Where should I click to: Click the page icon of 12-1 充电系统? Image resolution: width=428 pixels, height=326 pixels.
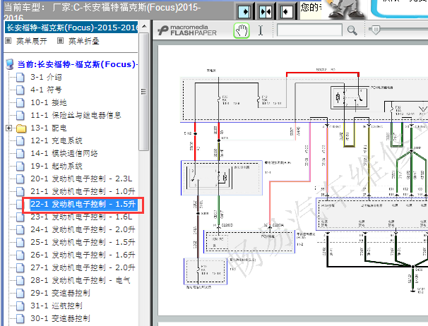coord(20,140)
